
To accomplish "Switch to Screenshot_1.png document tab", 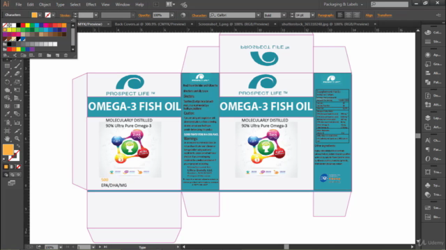I will tap(233, 24).
